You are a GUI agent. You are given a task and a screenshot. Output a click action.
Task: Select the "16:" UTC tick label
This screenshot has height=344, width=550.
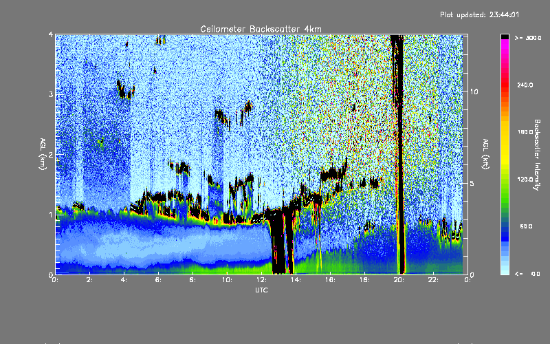[330, 280]
